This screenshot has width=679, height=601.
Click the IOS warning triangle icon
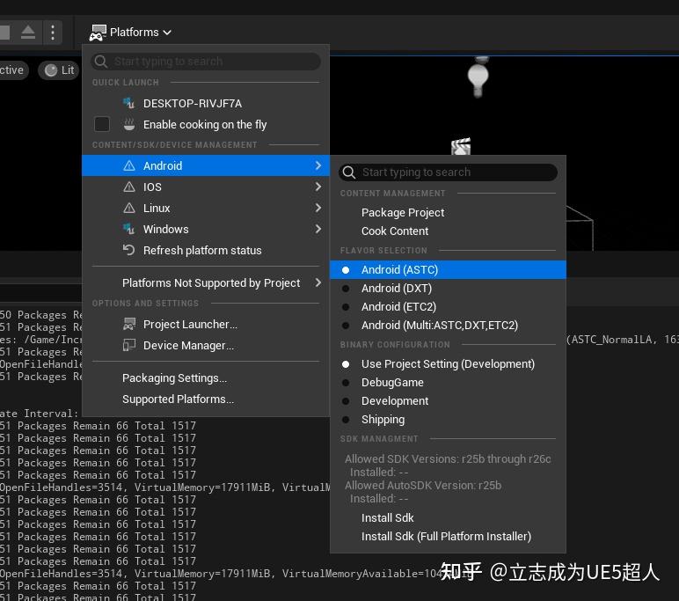click(129, 187)
